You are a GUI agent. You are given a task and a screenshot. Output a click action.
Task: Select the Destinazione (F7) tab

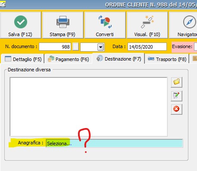tap(119, 59)
